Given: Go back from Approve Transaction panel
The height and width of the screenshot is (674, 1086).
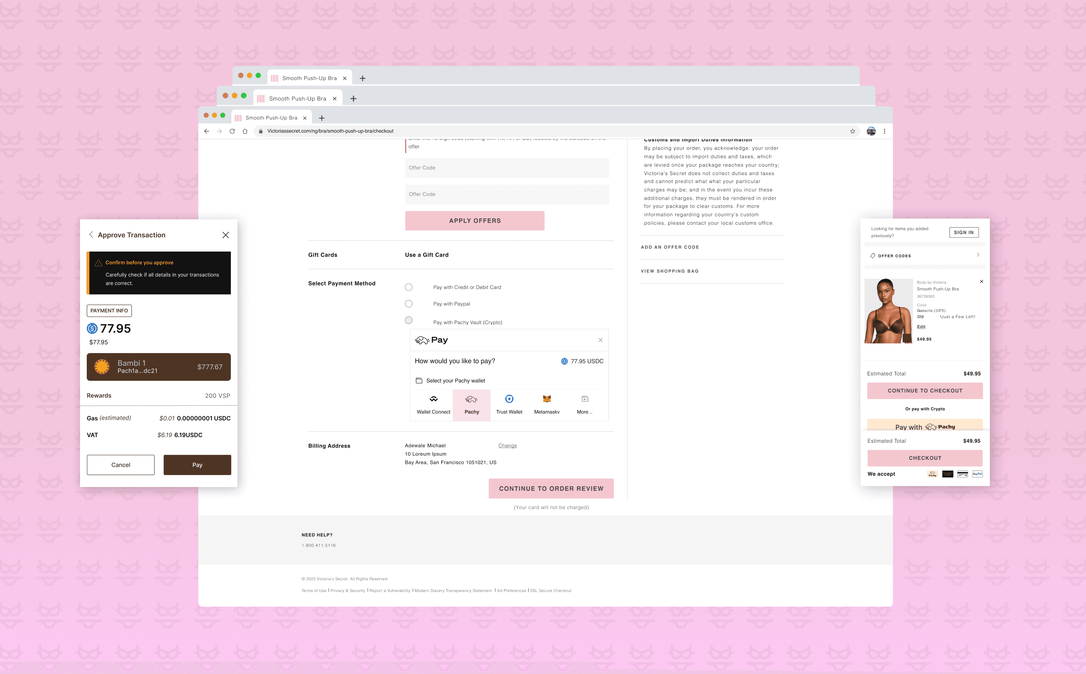Looking at the screenshot, I should coord(91,234).
